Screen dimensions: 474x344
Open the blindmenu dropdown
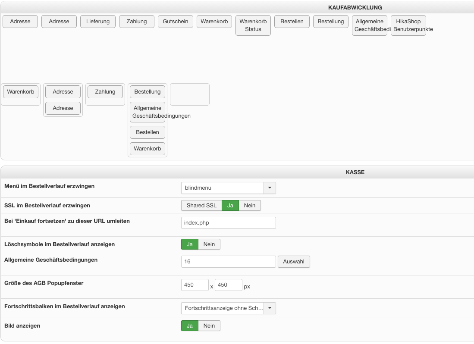[228, 188]
